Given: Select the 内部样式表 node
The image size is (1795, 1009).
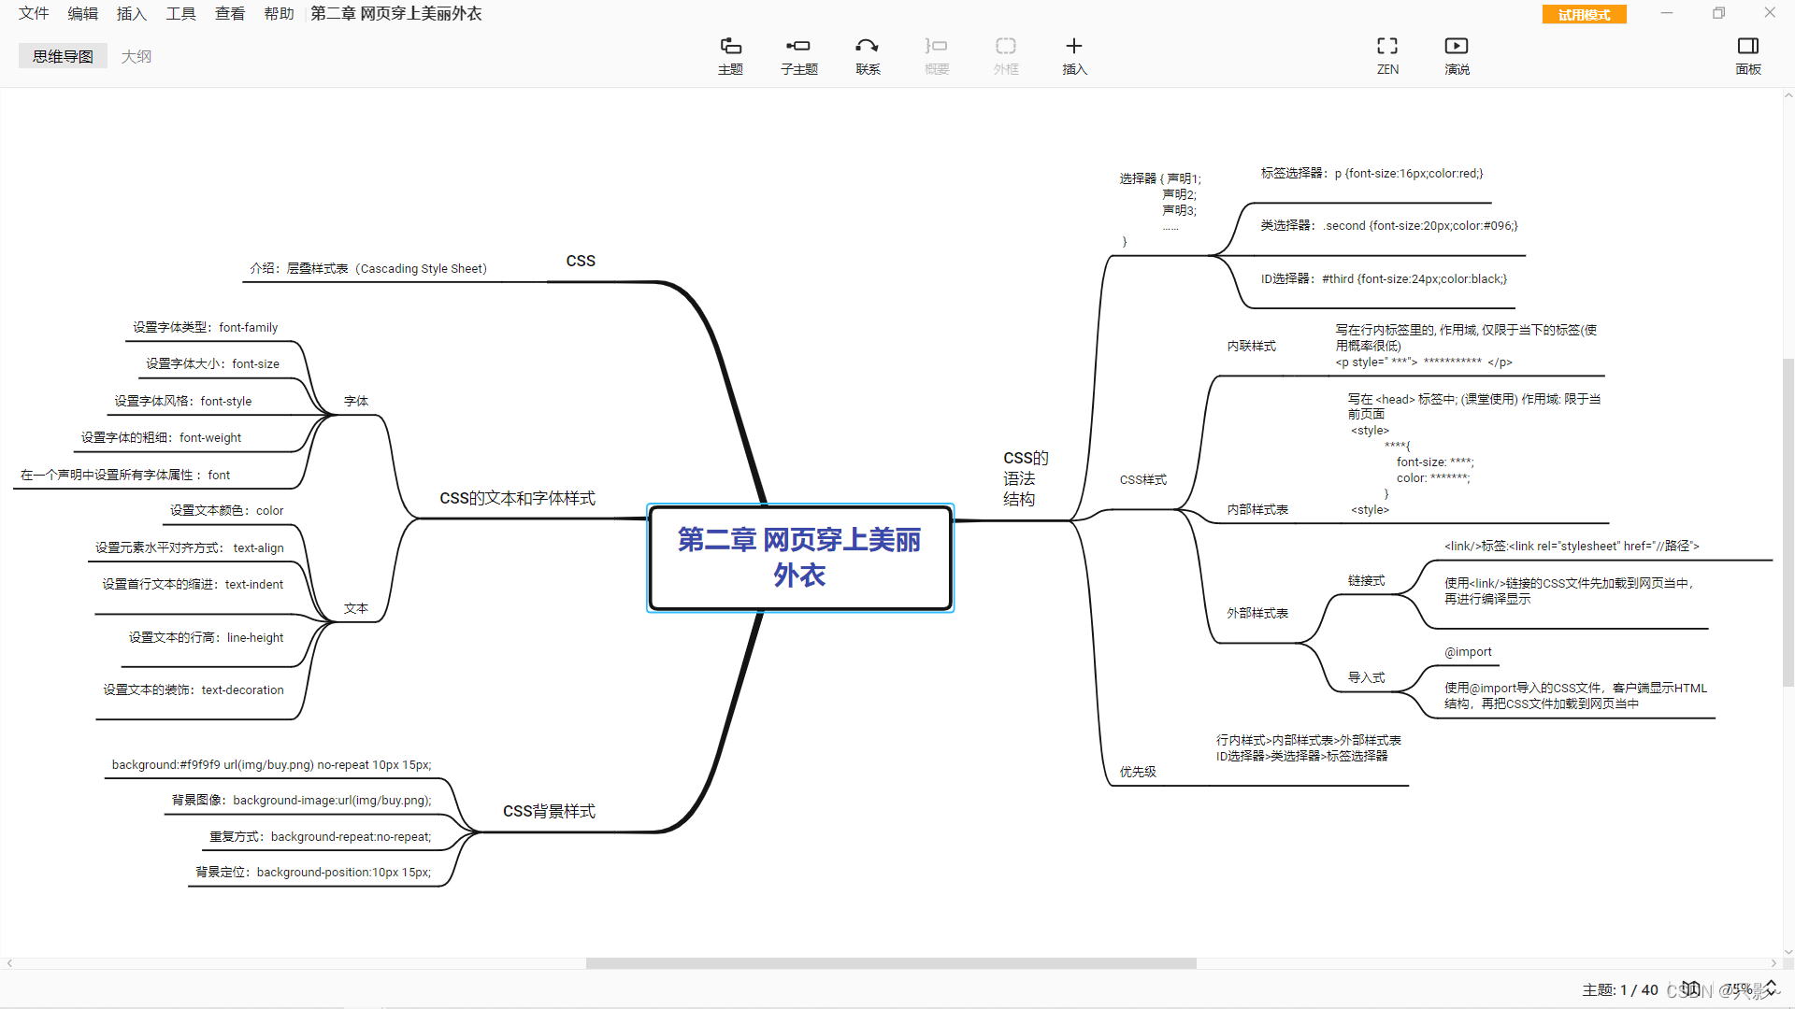Looking at the screenshot, I should point(1257,509).
